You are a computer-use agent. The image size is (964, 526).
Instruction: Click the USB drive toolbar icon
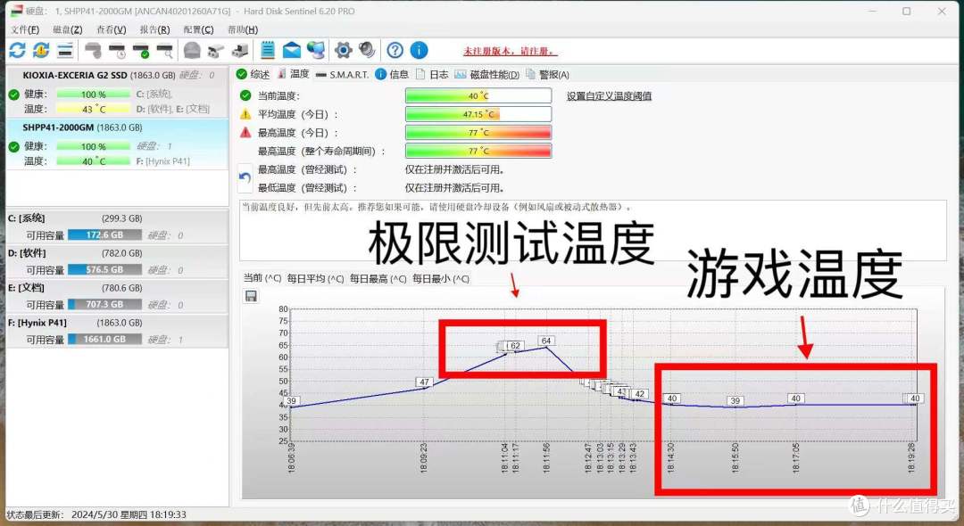tap(240, 51)
